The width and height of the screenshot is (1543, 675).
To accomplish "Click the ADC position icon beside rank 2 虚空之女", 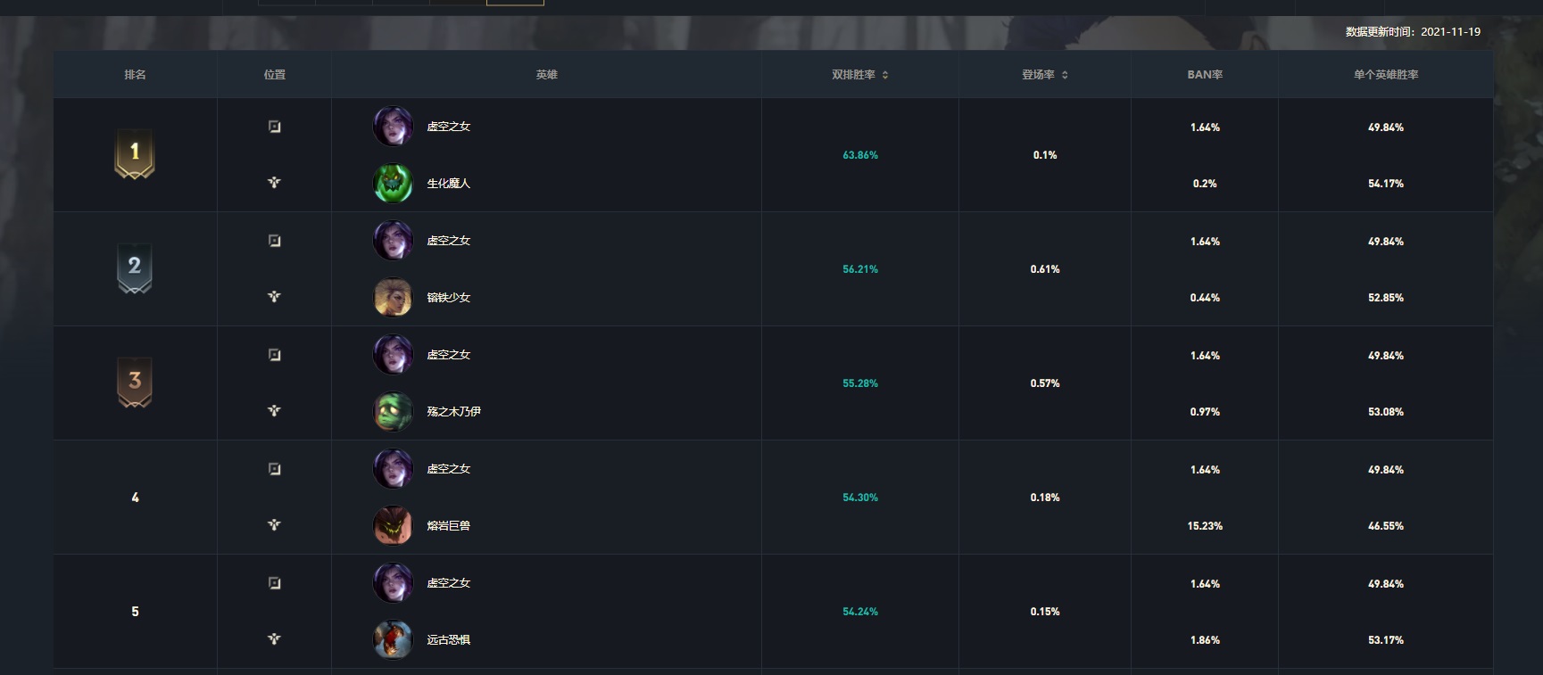I will pyautogui.click(x=275, y=241).
